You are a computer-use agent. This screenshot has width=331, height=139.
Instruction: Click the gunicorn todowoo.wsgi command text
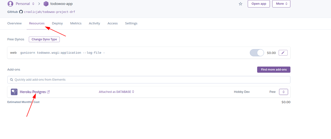tap(63, 53)
